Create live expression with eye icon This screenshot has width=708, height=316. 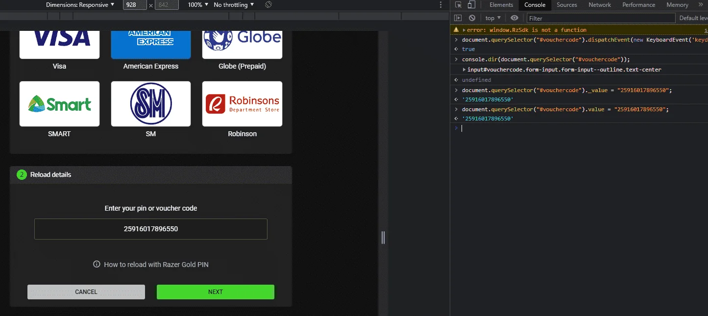pos(514,18)
